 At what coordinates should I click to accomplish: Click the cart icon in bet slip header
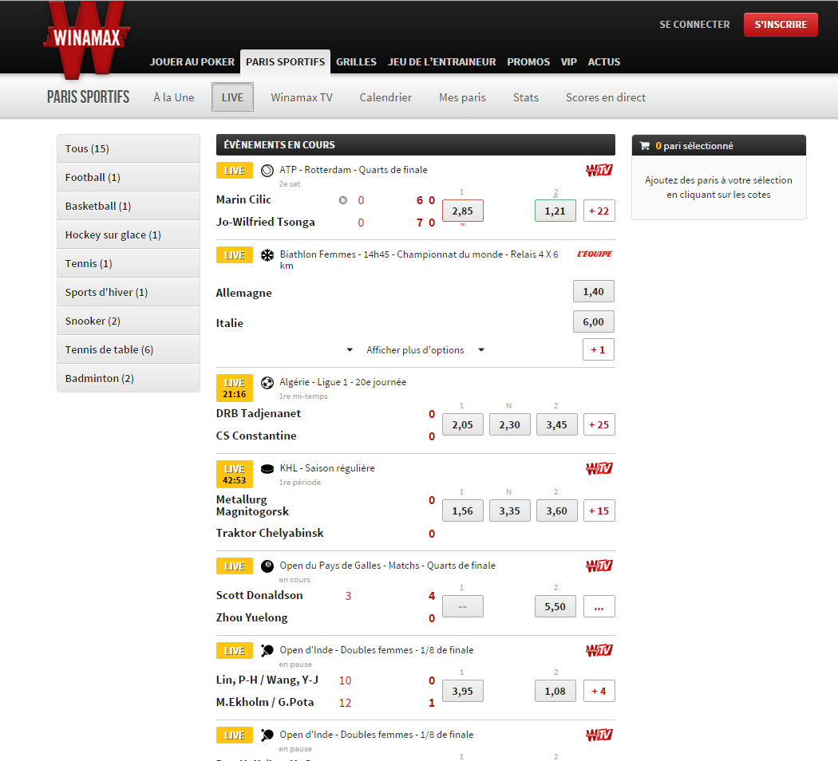tap(645, 146)
